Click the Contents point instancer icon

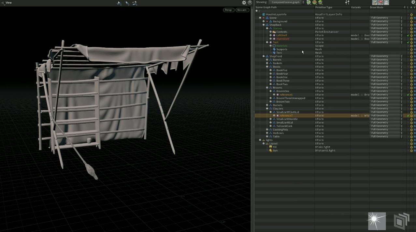(x=274, y=32)
